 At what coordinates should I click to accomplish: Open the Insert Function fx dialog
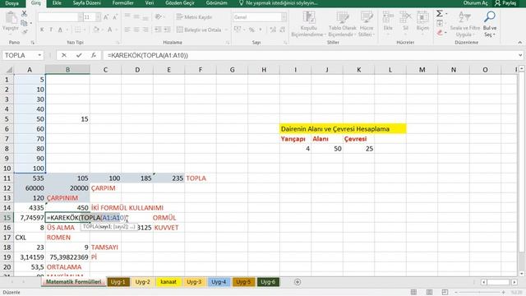(x=94, y=55)
